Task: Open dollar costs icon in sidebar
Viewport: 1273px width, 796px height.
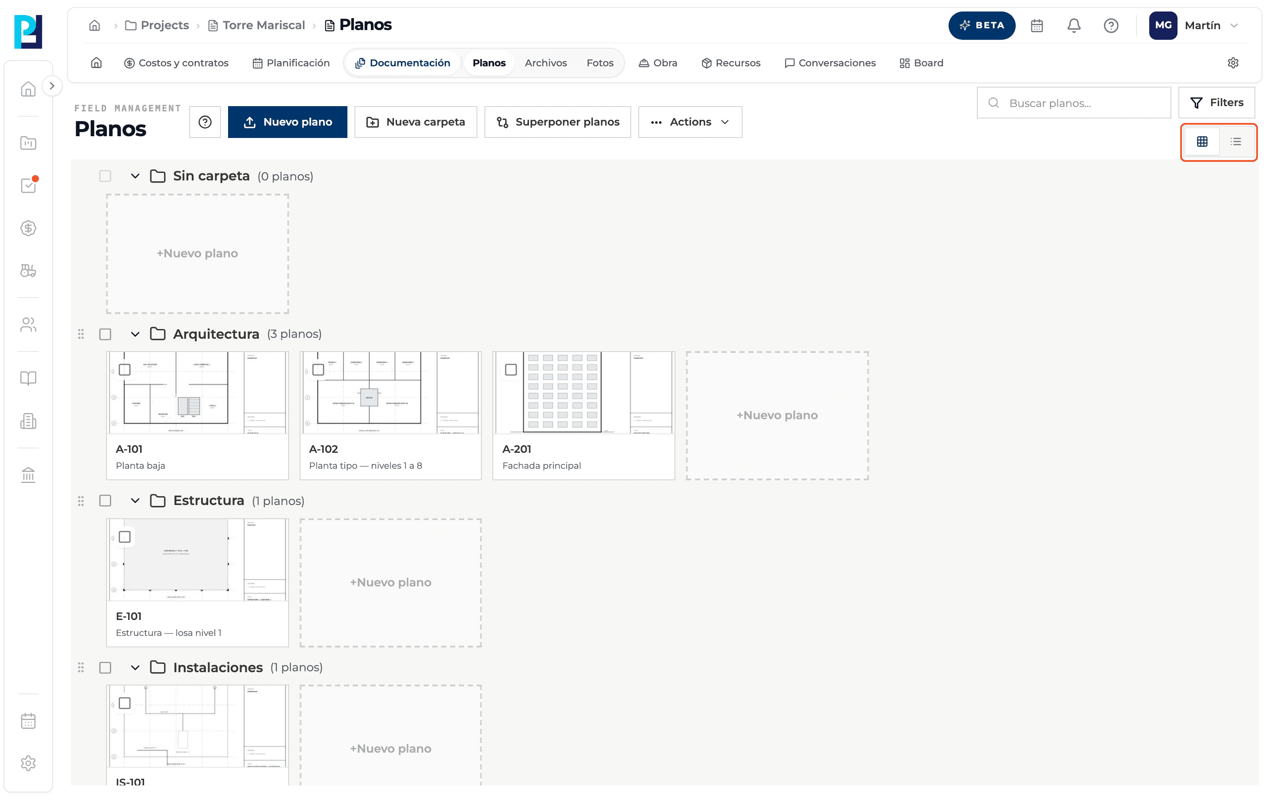Action: click(28, 228)
